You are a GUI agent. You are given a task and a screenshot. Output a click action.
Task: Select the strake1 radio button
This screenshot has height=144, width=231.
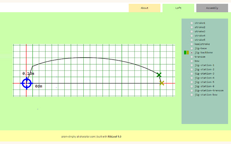[192, 23]
